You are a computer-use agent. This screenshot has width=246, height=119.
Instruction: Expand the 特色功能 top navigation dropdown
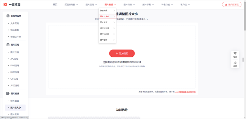click(167, 5)
